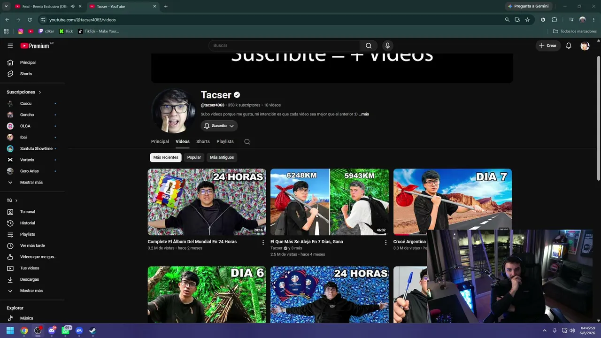Screen dimensions: 601x338
Task: Open the Crear menu button
Action: pyautogui.click(x=548, y=46)
